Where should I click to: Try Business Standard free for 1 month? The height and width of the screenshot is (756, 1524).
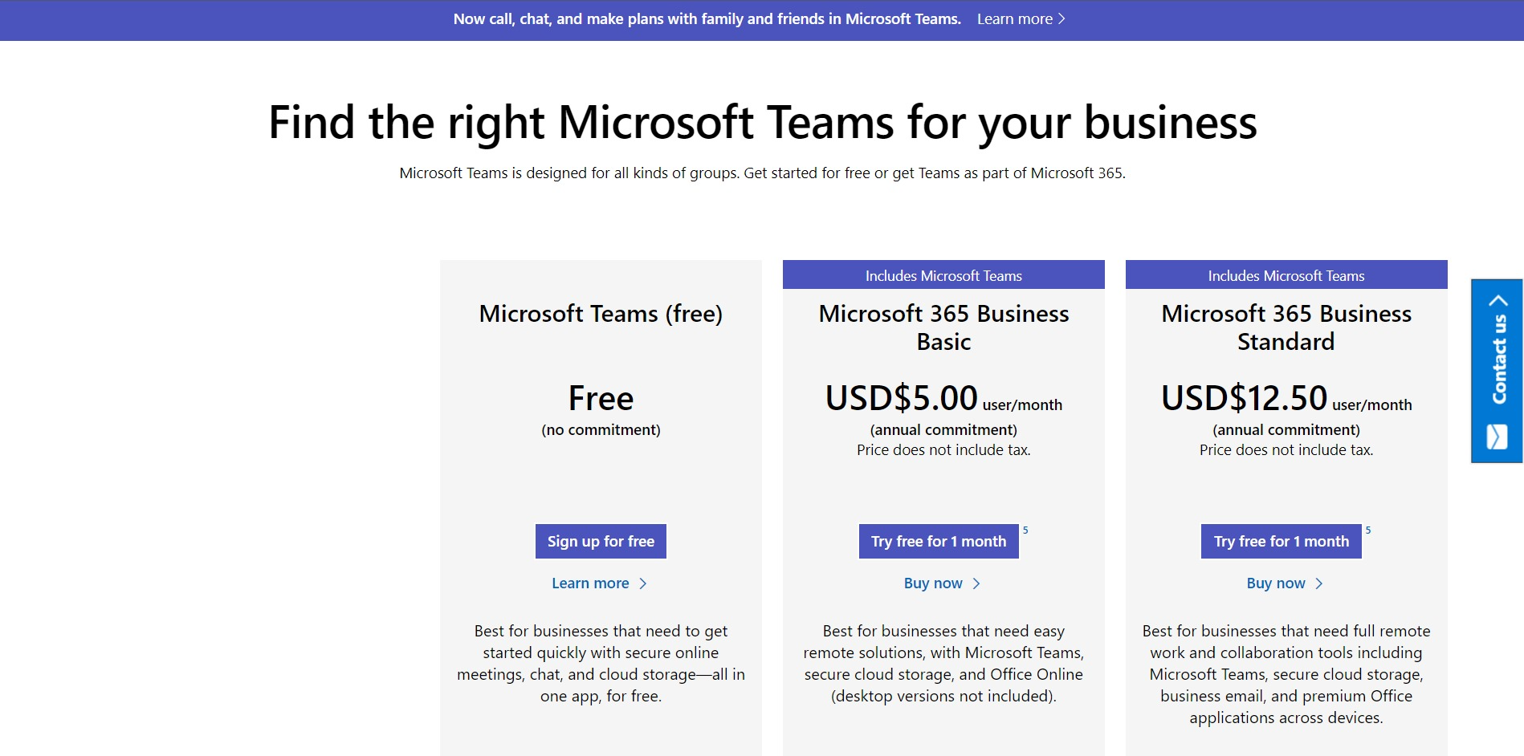(1282, 541)
